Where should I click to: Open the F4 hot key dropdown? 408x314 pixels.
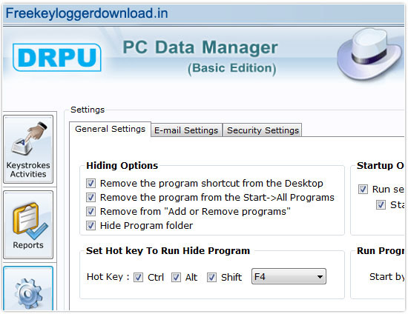(x=289, y=276)
